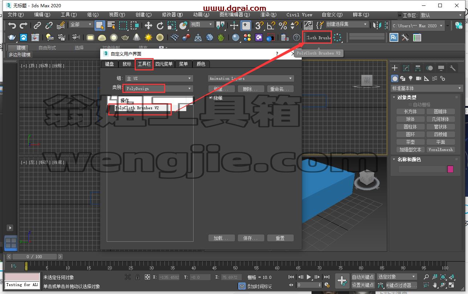Click the Mirror tool icon
Viewport: 468px width, 294px height.
click(x=378, y=25)
